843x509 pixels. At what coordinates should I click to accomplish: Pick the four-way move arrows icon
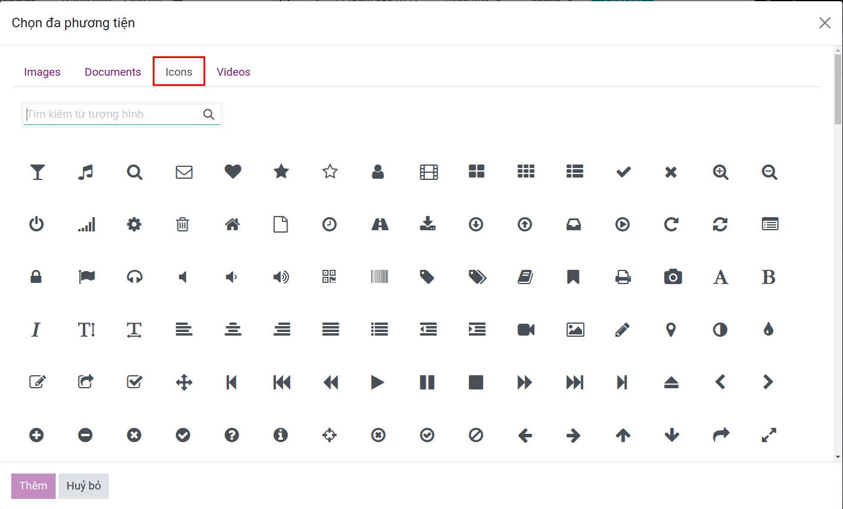tap(184, 382)
